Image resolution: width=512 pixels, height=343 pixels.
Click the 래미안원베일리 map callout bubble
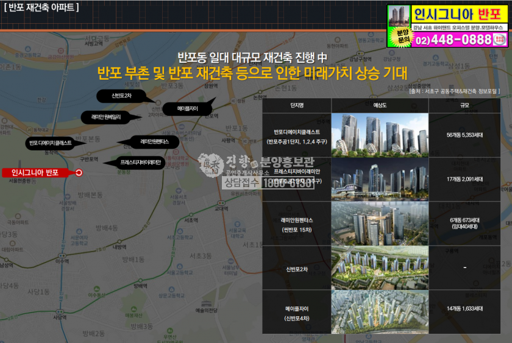(x=110, y=116)
